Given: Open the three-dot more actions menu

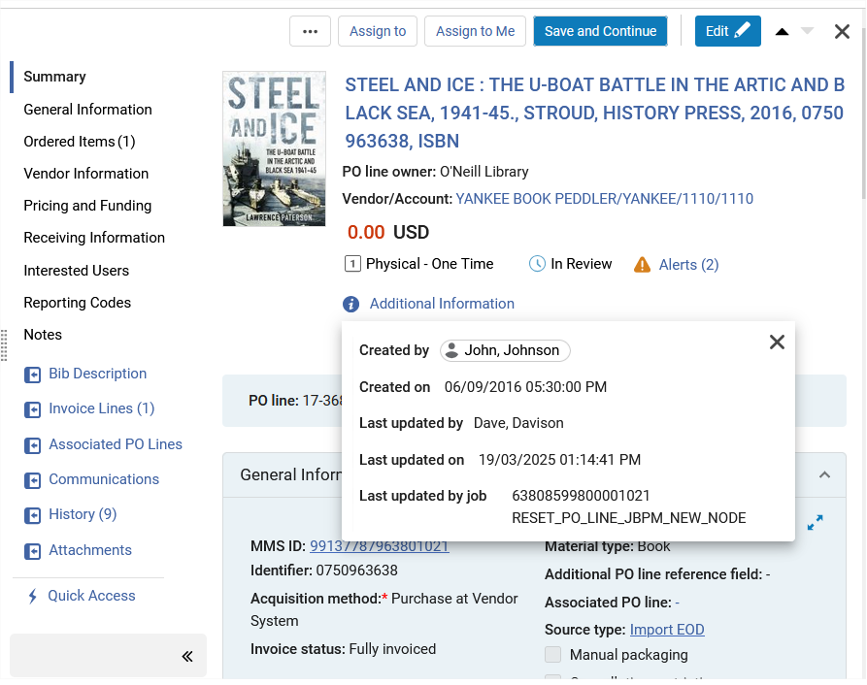Looking at the screenshot, I should [310, 31].
